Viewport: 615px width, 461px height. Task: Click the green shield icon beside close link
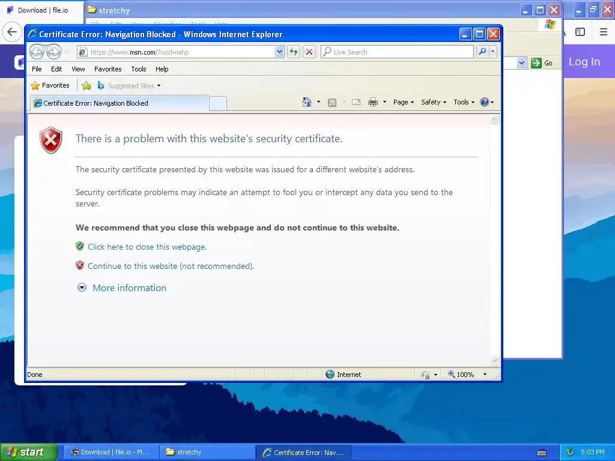pos(80,246)
